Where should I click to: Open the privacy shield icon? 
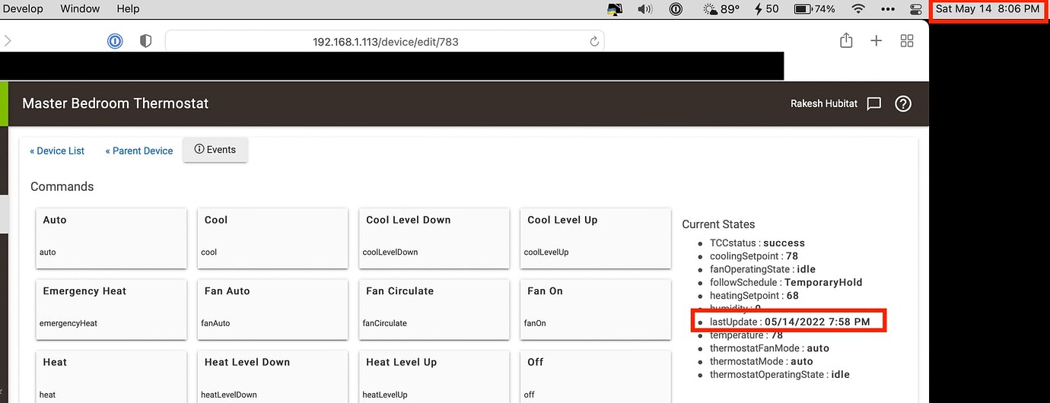pyautogui.click(x=145, y=41)
